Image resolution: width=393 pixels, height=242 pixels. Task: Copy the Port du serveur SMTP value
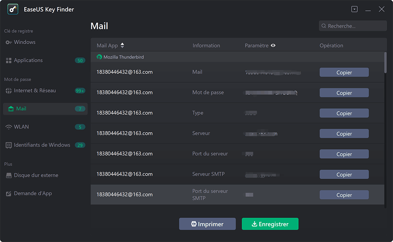pyautogui.click(x=344, y=195)
